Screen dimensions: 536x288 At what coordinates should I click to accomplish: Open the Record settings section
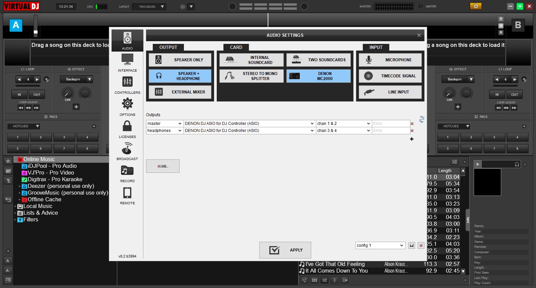click(127, 173)
